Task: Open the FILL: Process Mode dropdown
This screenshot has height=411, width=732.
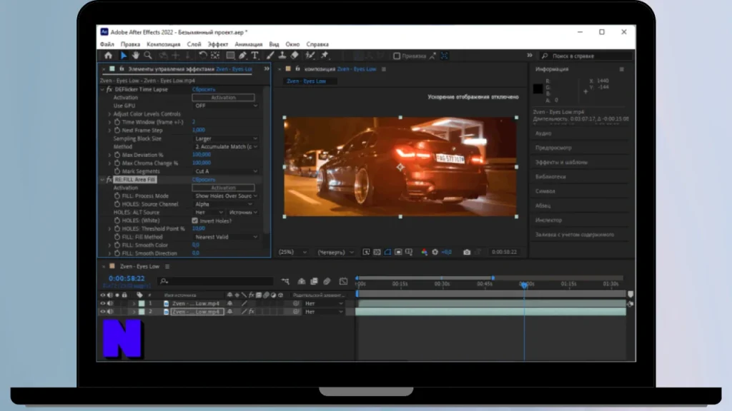Action: (x=225, y=196)
